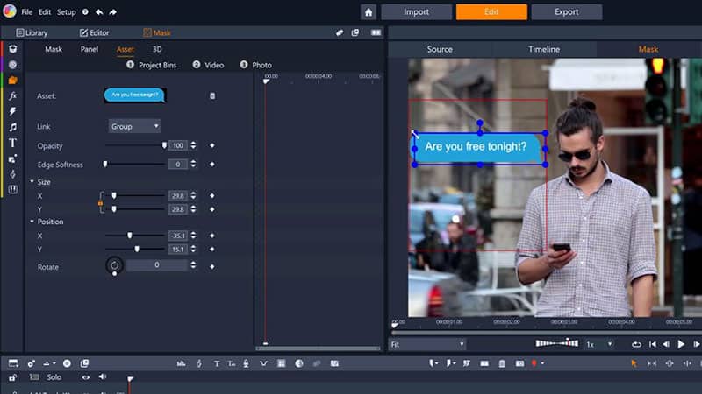Open the Fit zoom dropdown

tap(426, 344)
